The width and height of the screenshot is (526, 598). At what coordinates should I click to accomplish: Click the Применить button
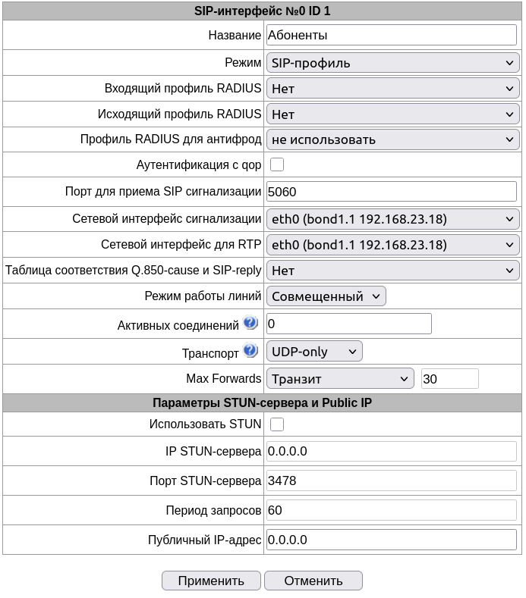pyautogui.click(x=211, y=581)
